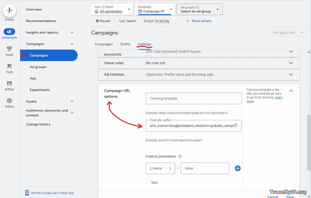This screenshot has height=198, width=311.
Task: Open Billing card icon
Action: pyautogui.click(x=9, y=83)
